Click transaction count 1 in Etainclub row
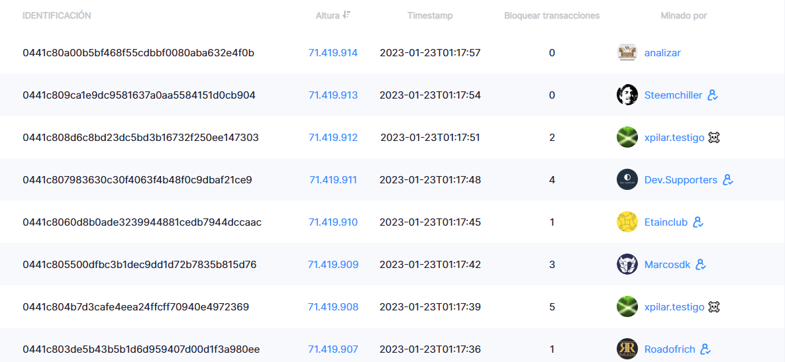 [552, 222]
